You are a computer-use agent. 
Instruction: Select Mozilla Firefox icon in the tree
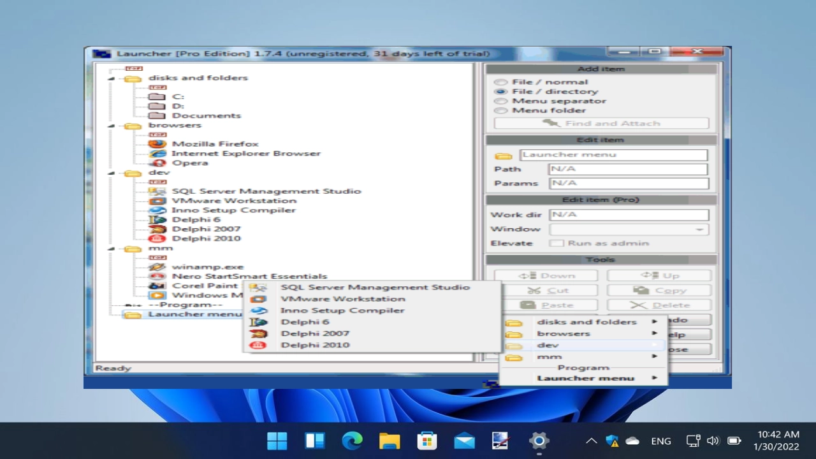157,144
